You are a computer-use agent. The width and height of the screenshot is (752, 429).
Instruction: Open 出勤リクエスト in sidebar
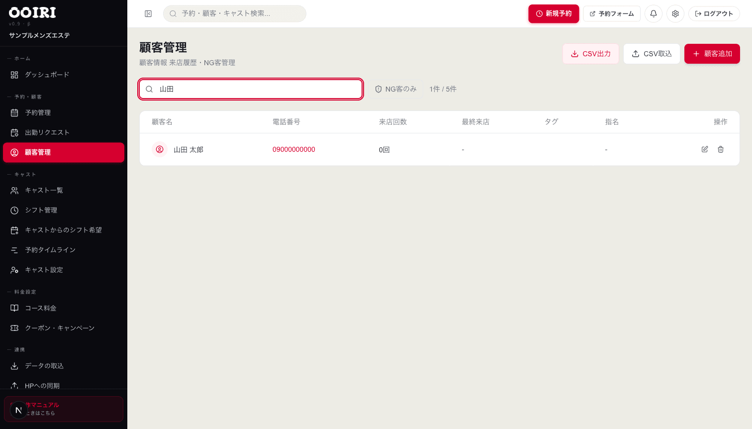click(x=64, y=133)
